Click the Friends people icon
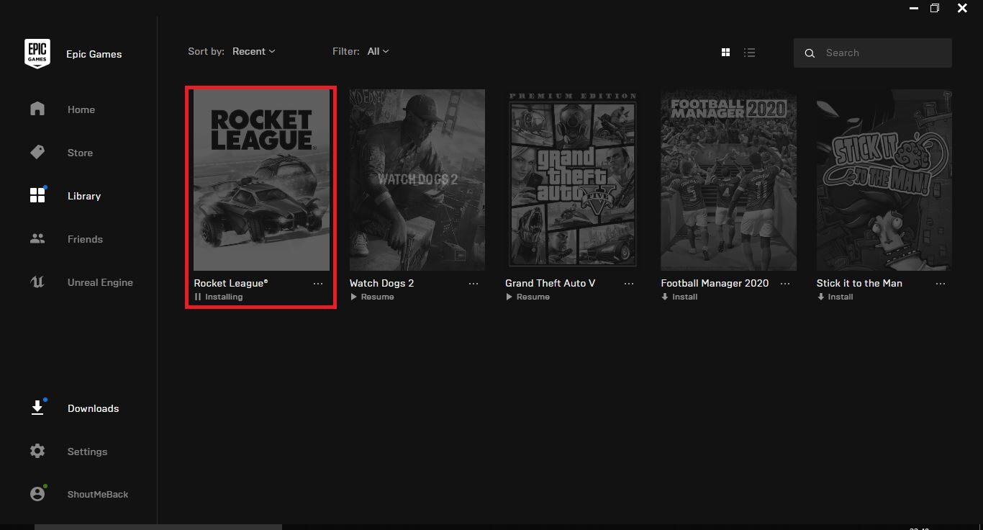 coord(37,238)
